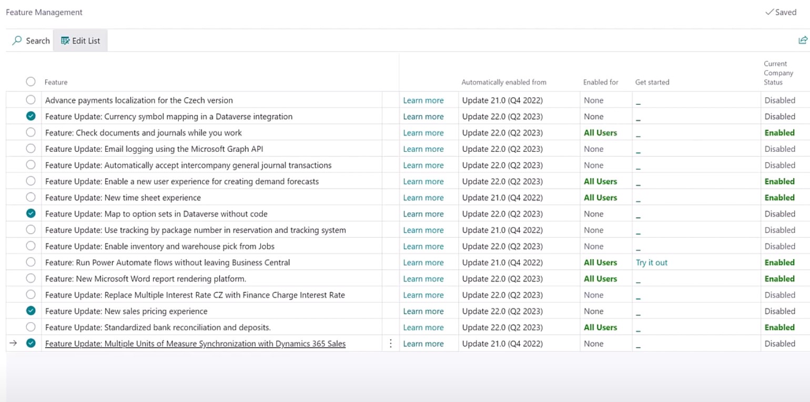The height and width of the screenshot is (402, 810).
Task: Click the Search magnifier icon
Action: [17, 40]
